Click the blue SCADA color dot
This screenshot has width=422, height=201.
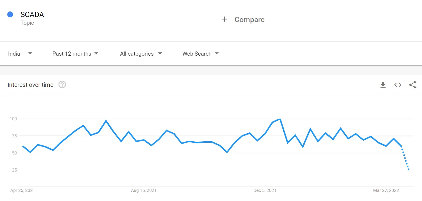(10, 14)
